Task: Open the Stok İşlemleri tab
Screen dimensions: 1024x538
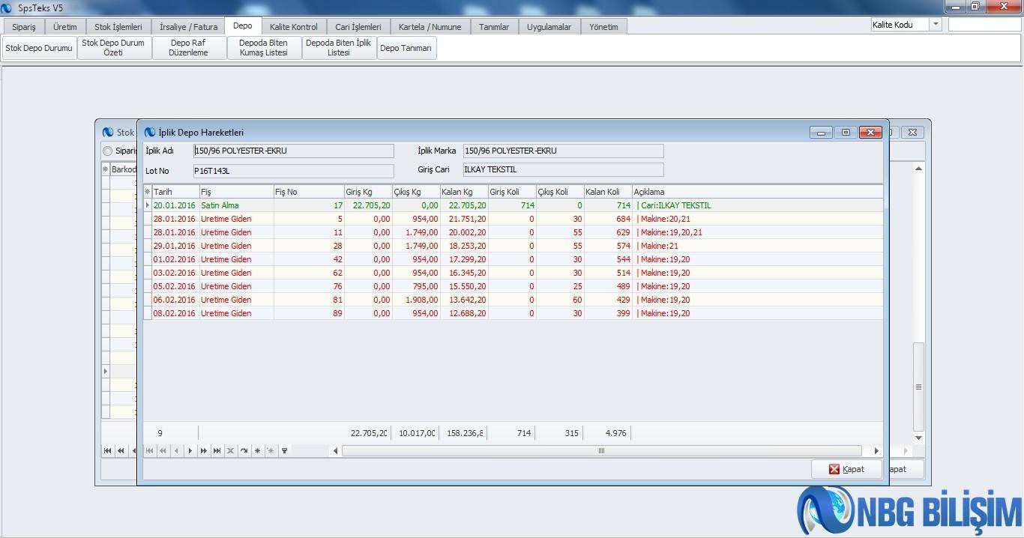Action: coord(118,27)
